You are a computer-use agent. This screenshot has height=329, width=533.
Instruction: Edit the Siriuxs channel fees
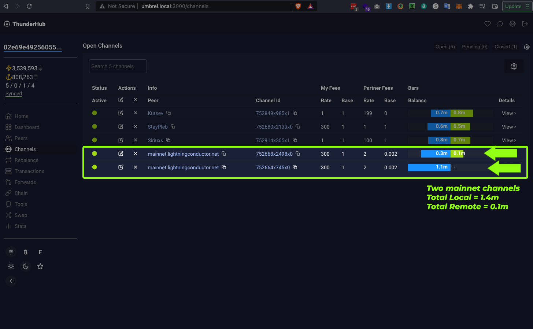tap(121, 140)
